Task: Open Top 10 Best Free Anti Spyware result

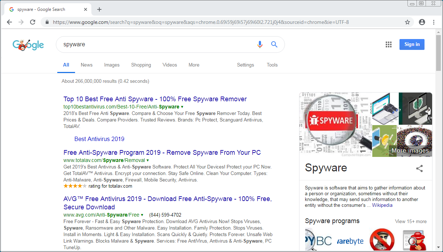Action: (155, 99)
